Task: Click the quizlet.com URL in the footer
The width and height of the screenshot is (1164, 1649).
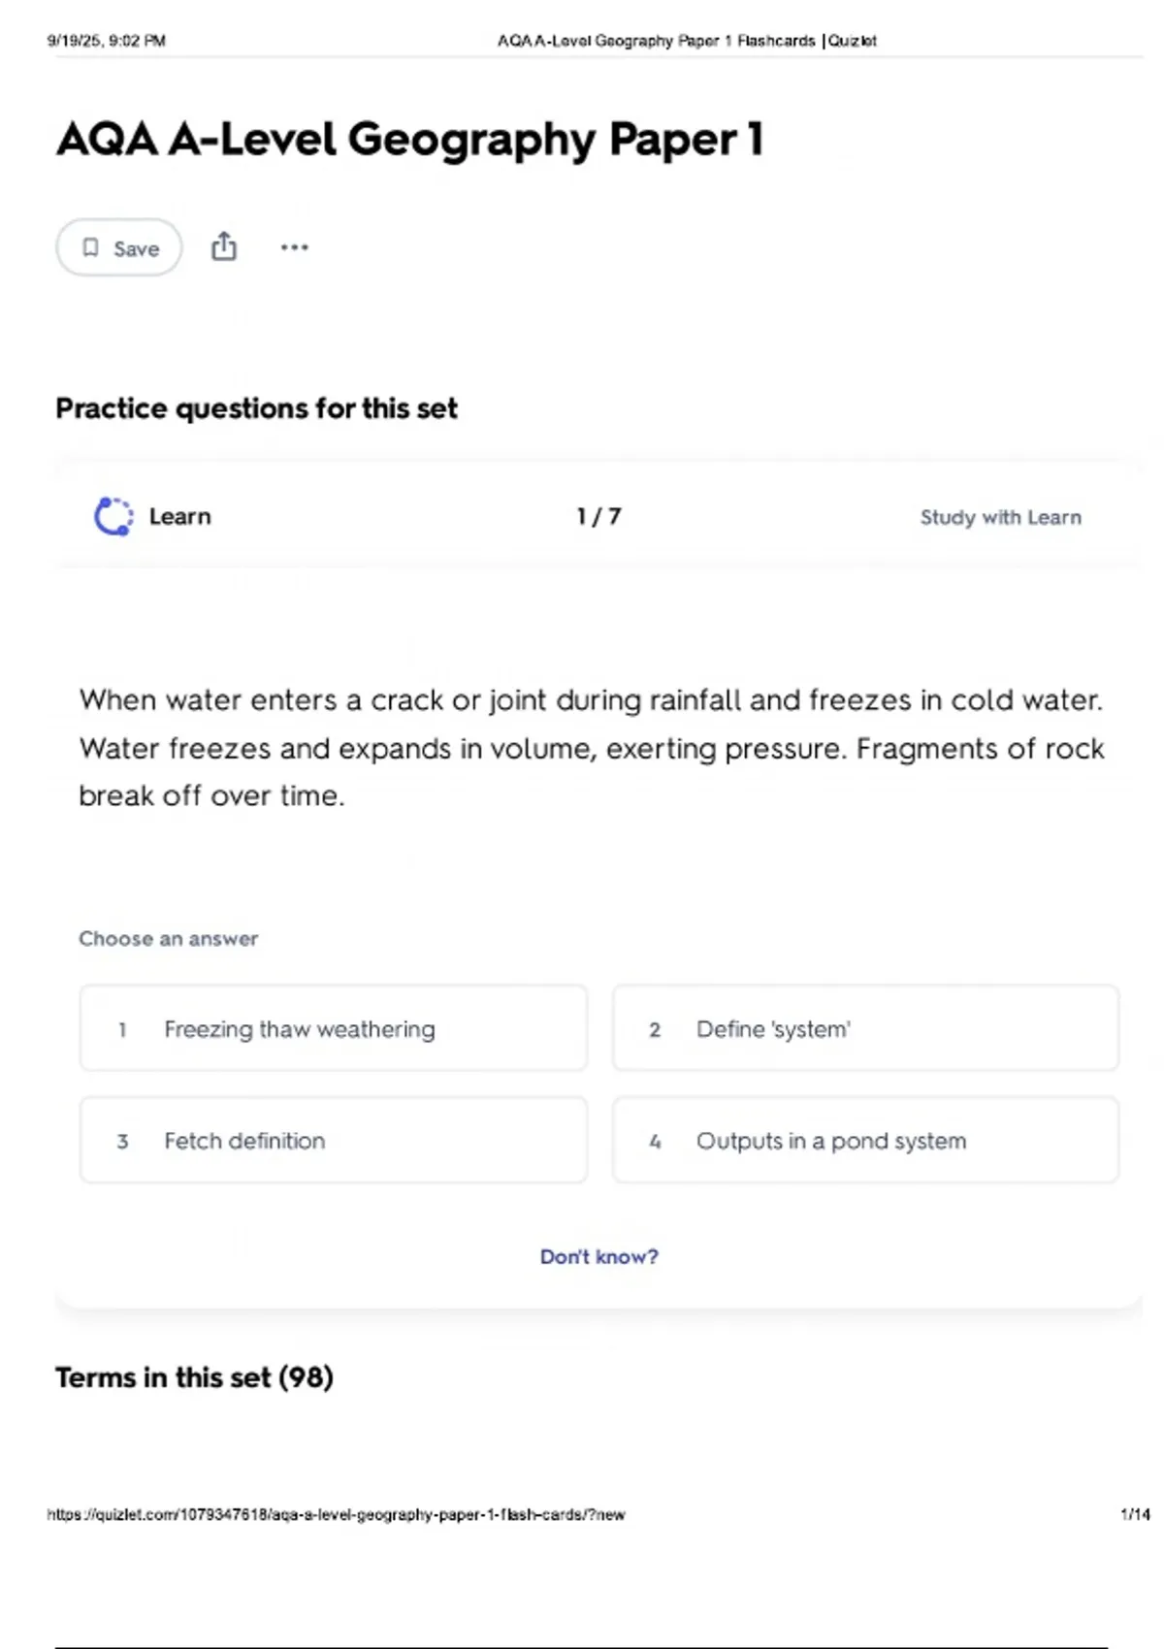Action: pos(336,1514)
